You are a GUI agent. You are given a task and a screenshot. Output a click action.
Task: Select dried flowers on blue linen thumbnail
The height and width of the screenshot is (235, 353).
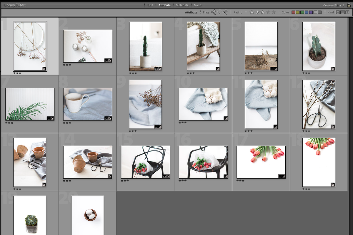pos(146,104)
